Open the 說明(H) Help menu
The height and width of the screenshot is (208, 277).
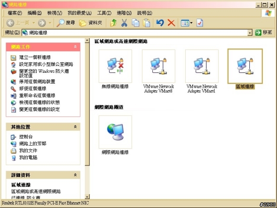coord(145,13)
